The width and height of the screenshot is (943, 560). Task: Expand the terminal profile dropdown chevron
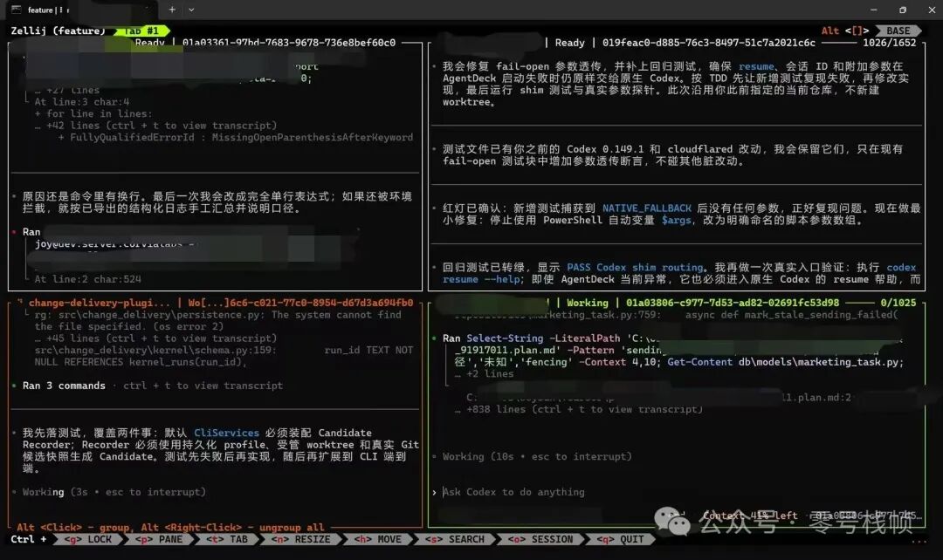coord(191,10)
